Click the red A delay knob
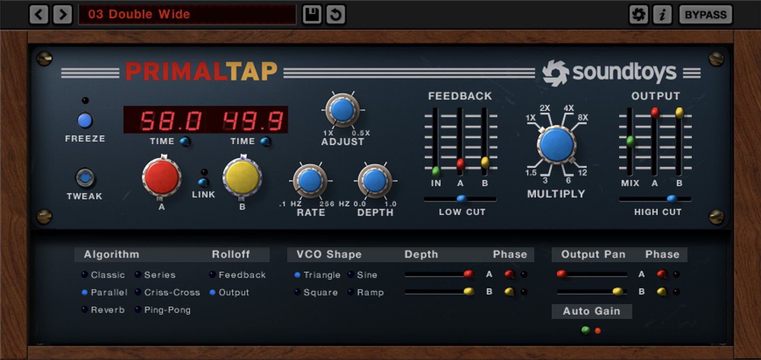This screenshot has height=360, width=761. (x=162, y=177)
